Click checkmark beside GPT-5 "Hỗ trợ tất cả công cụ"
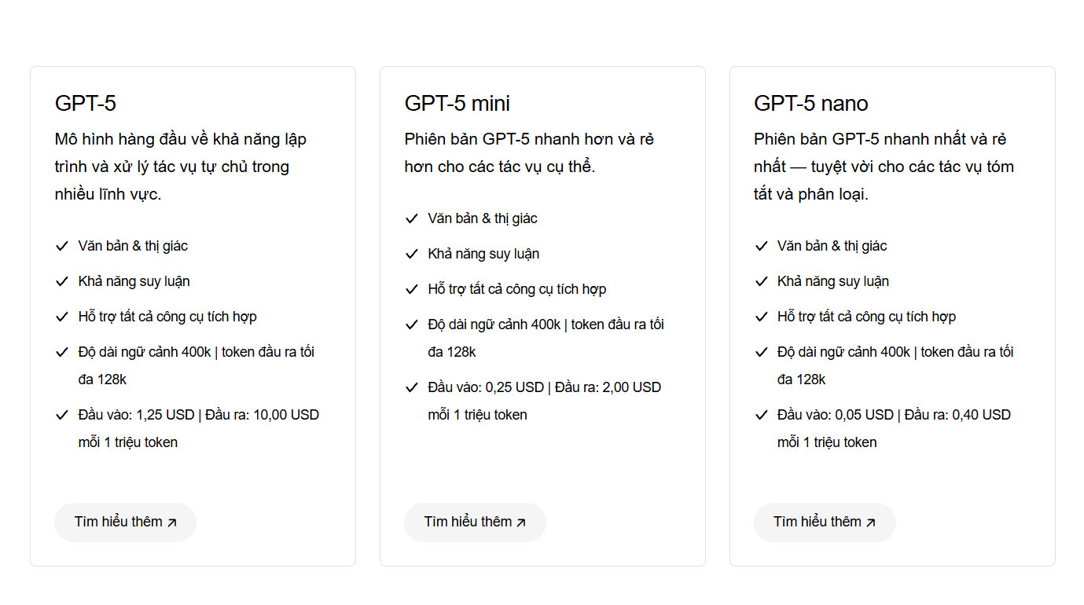This screenshot has height=605, width=1084. click(x=62, y=317)
